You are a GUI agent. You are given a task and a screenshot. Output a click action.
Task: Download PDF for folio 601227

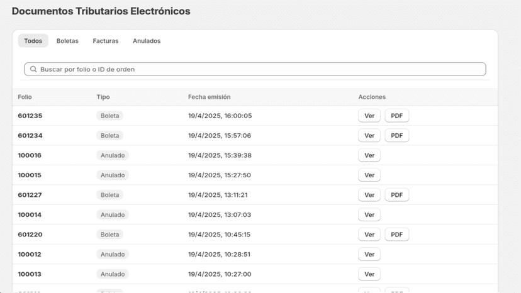coord(397,195)
